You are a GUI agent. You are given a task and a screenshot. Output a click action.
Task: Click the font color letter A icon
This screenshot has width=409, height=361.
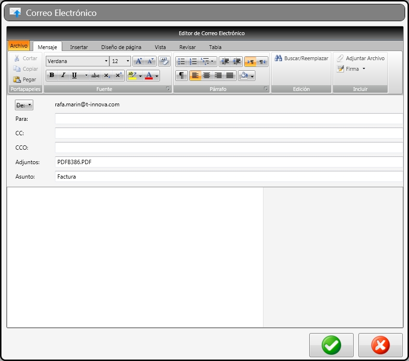click(149, 76)
